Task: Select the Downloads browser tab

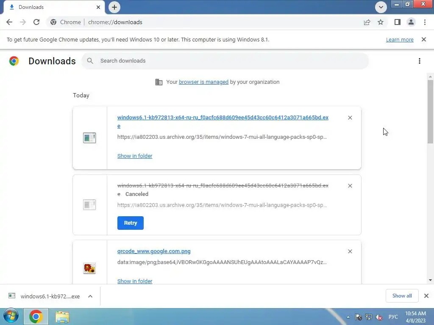Action: (x=54, y=7)
